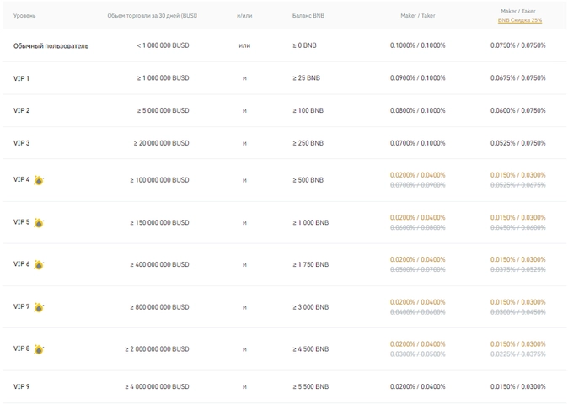
Task: Select the 'VIP 8' level label
Action: (x=21, y=348)
